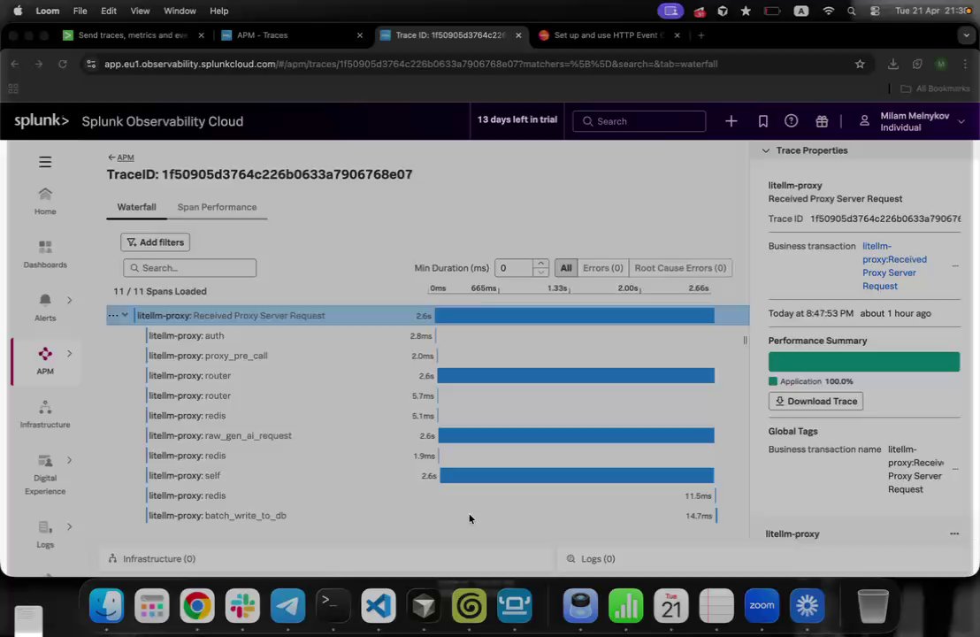Open the gift what's new icon
This screenshot has height=637, width=980.
point(822,121)
